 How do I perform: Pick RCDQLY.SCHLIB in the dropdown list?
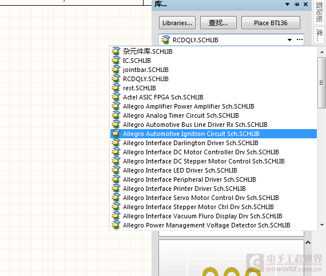click(x=213, y=79)
